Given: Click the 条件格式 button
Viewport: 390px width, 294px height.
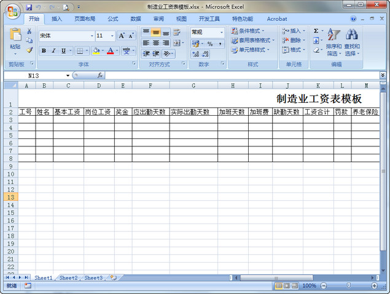Looking at the screenshot, I should [248, 31].
